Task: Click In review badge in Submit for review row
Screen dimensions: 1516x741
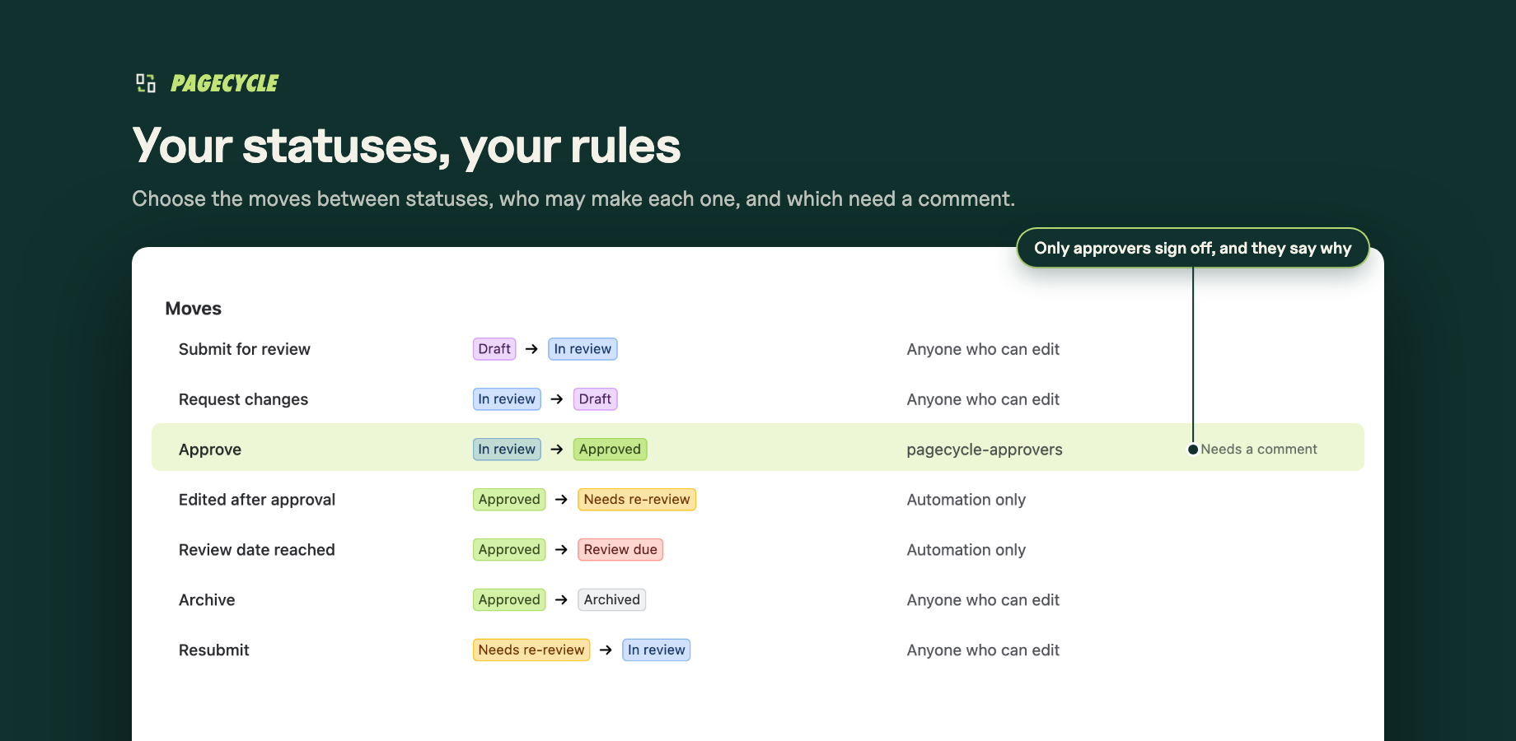Action: tap(583, 349)
